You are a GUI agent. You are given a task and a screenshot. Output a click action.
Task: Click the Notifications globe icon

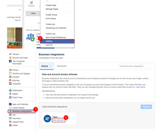10,90
